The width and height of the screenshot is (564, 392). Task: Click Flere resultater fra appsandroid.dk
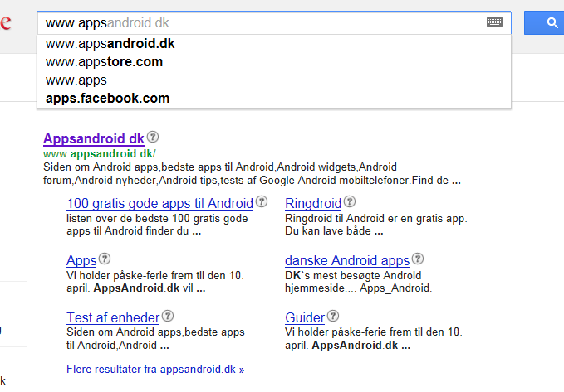coord(155,369)
